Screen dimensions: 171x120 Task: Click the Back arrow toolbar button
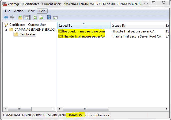(x=6, y=18)
